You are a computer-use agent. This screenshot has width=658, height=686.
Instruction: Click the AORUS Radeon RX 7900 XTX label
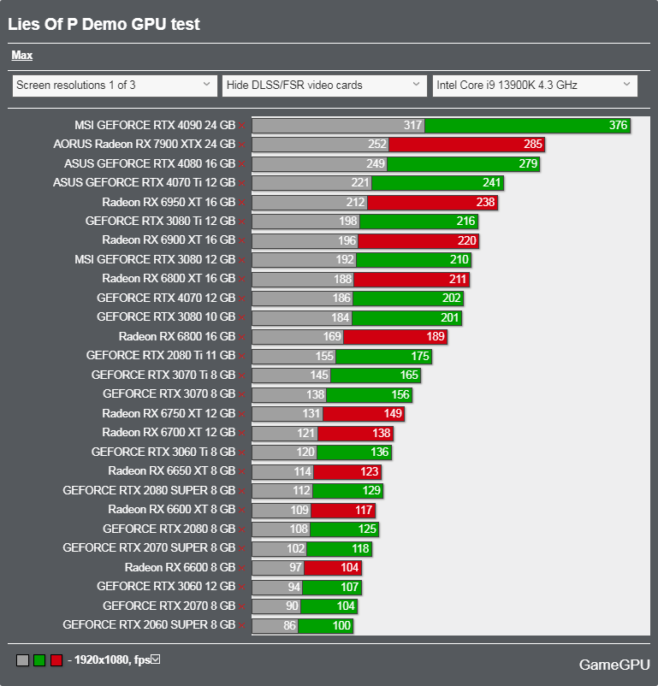coord(145,144)
